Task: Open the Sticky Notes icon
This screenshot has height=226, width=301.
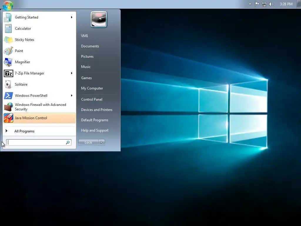Action: point(8,40)
